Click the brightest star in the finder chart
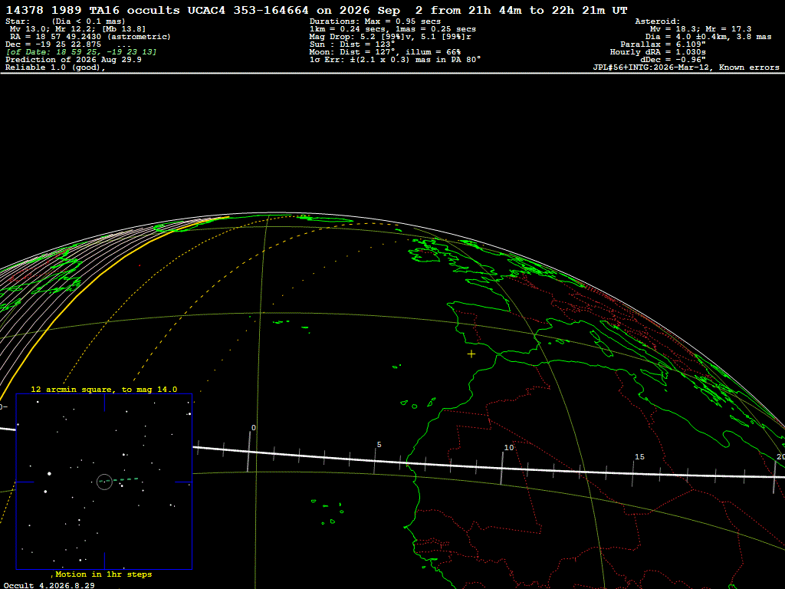The image size is (785, 589). (49, 473)
